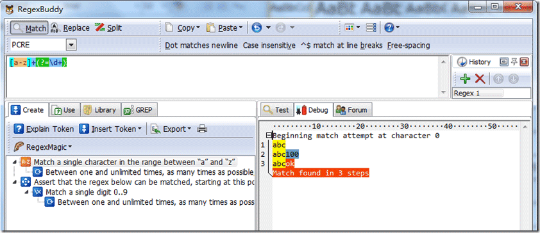This screenshot has width=540, height=233.
Task: Click the Split mode button
Action: point(108,28)
